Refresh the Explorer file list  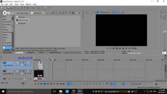coord(50,13)
